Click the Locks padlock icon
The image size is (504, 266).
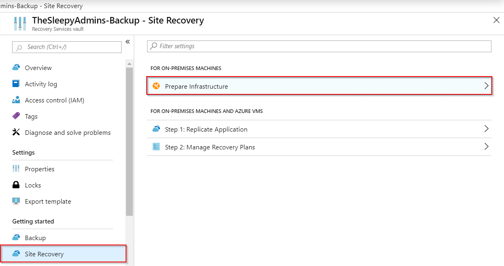pos(16,185)
